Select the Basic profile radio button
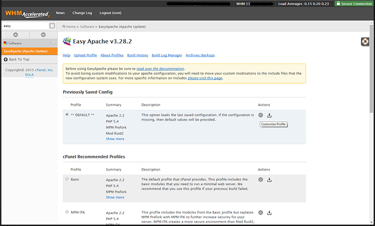Viewport: 375px width, 226px height. (x=67, y=179)
